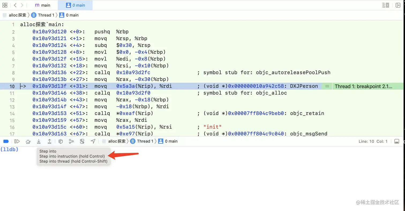
Task: Go back in editor history
Action: 15,5
